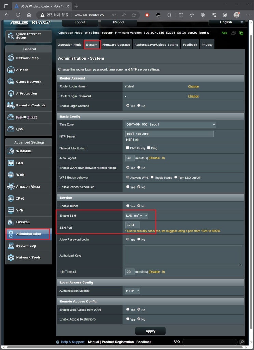Open the VPN settings icon
The image size is (254, 350).
tap(11, 210)
